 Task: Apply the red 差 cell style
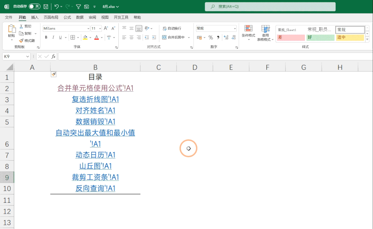[x=290, y=37]
